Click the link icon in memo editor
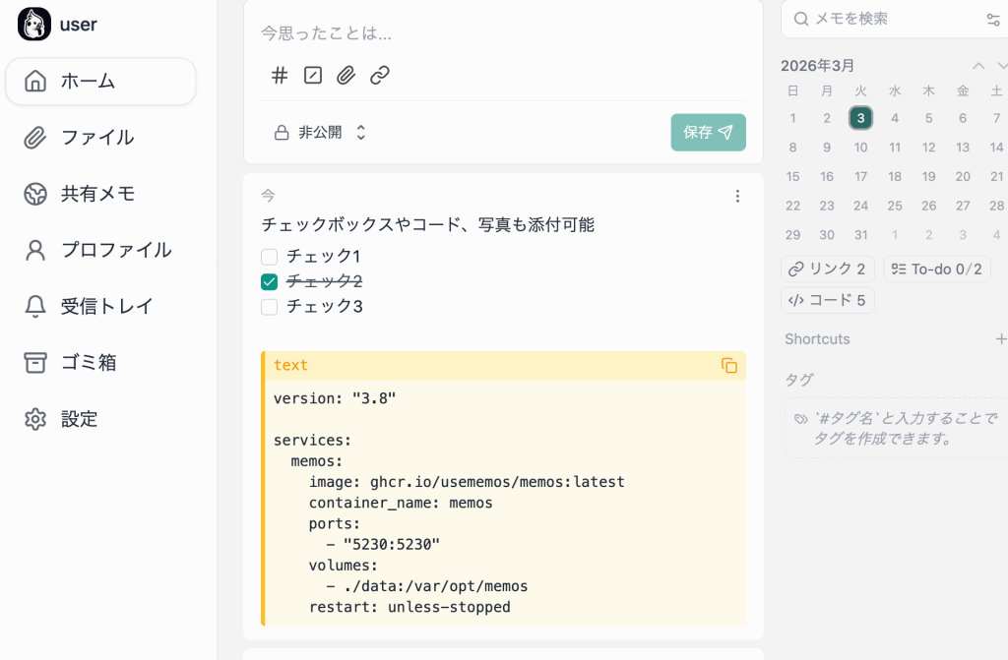Viewport: 1008px width, 660px height. tap(380, 76)
